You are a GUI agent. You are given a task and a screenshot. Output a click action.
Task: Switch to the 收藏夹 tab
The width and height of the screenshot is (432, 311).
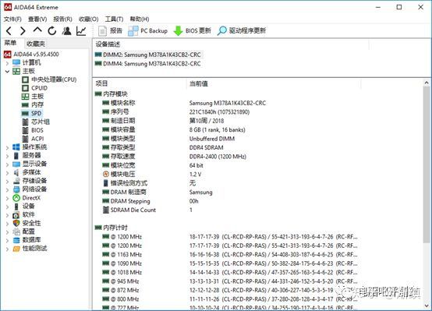point(36,44)
